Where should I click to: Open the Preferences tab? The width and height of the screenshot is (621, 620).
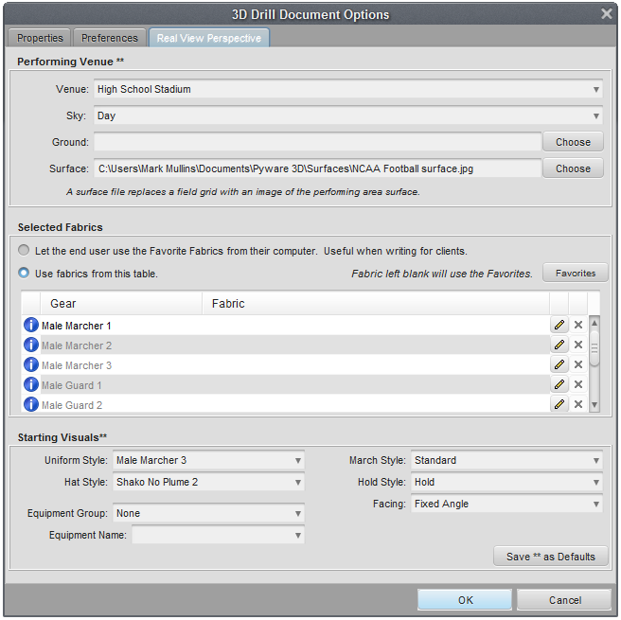tap(110, 38)
